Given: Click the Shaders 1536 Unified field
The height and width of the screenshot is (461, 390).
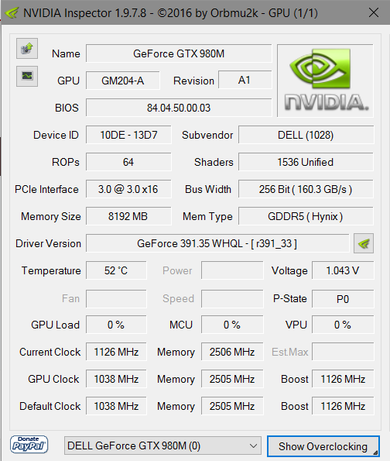Looking at the screenshot, I should [306, 162].
